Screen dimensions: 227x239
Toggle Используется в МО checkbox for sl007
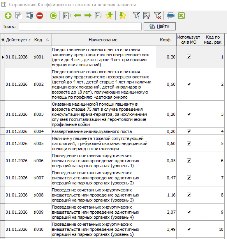(189, 178)
